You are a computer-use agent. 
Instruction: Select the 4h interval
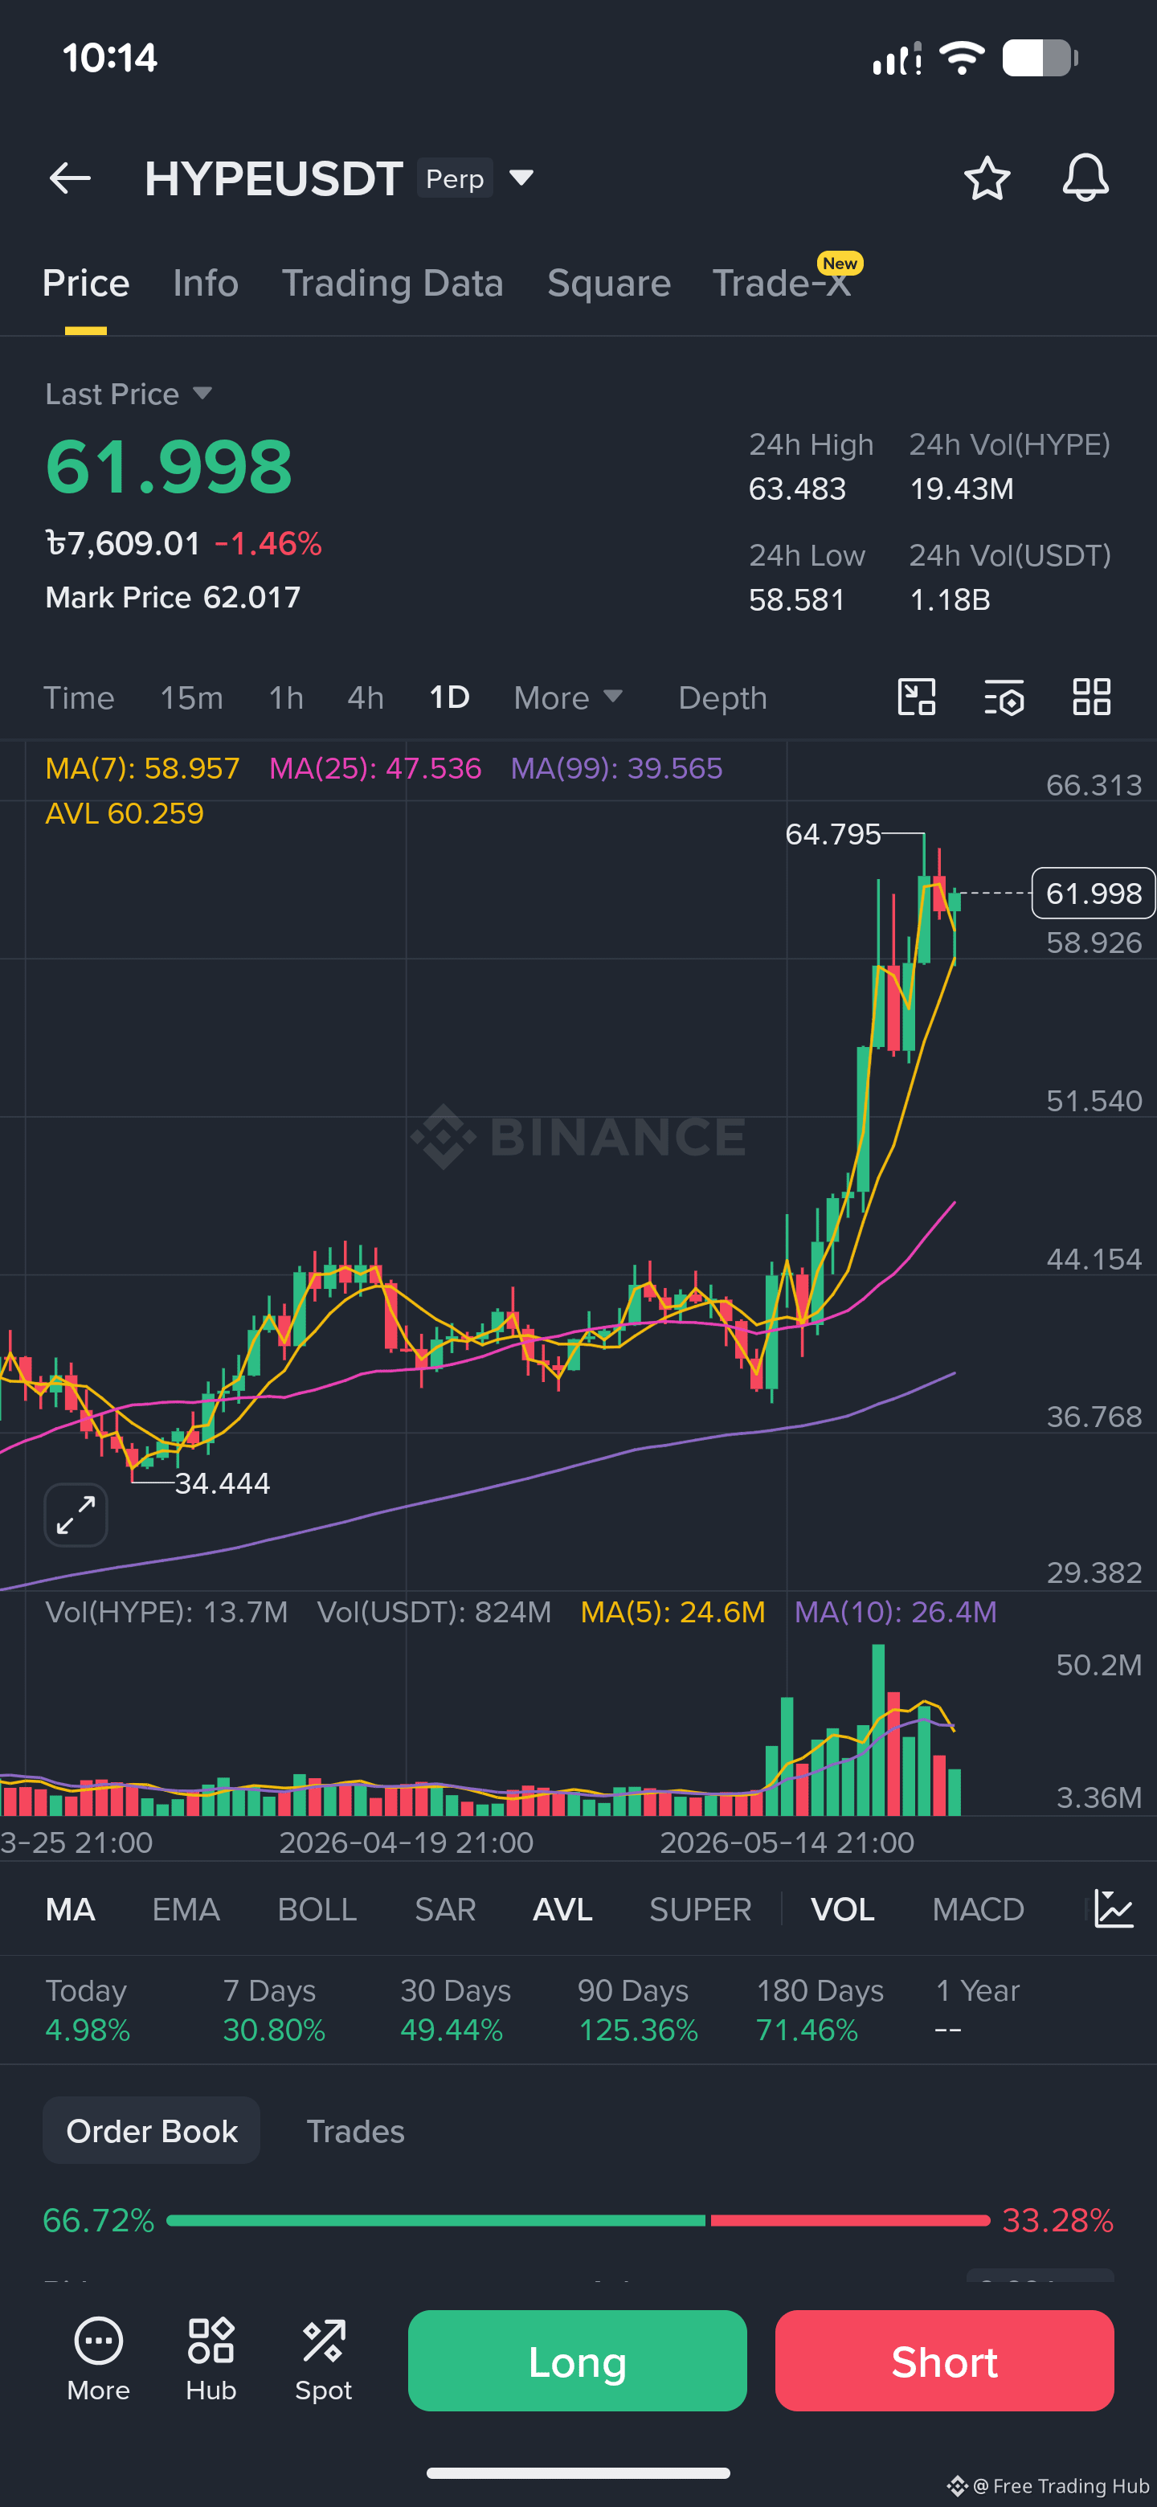366,697
